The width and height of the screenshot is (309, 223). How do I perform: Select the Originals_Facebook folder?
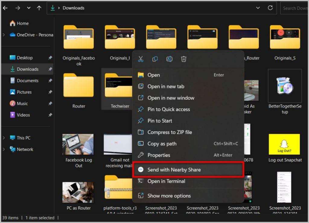(x=79, y=45)
